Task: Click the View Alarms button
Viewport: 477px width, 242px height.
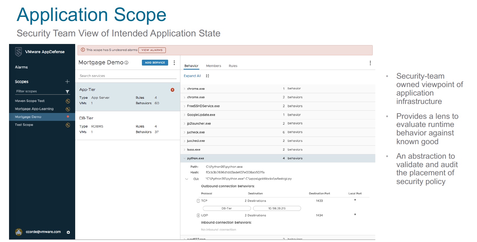Action: [x=152, y=50]
